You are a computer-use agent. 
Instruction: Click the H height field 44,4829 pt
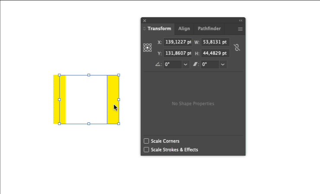pyautogui.click(x=215, y=53)
